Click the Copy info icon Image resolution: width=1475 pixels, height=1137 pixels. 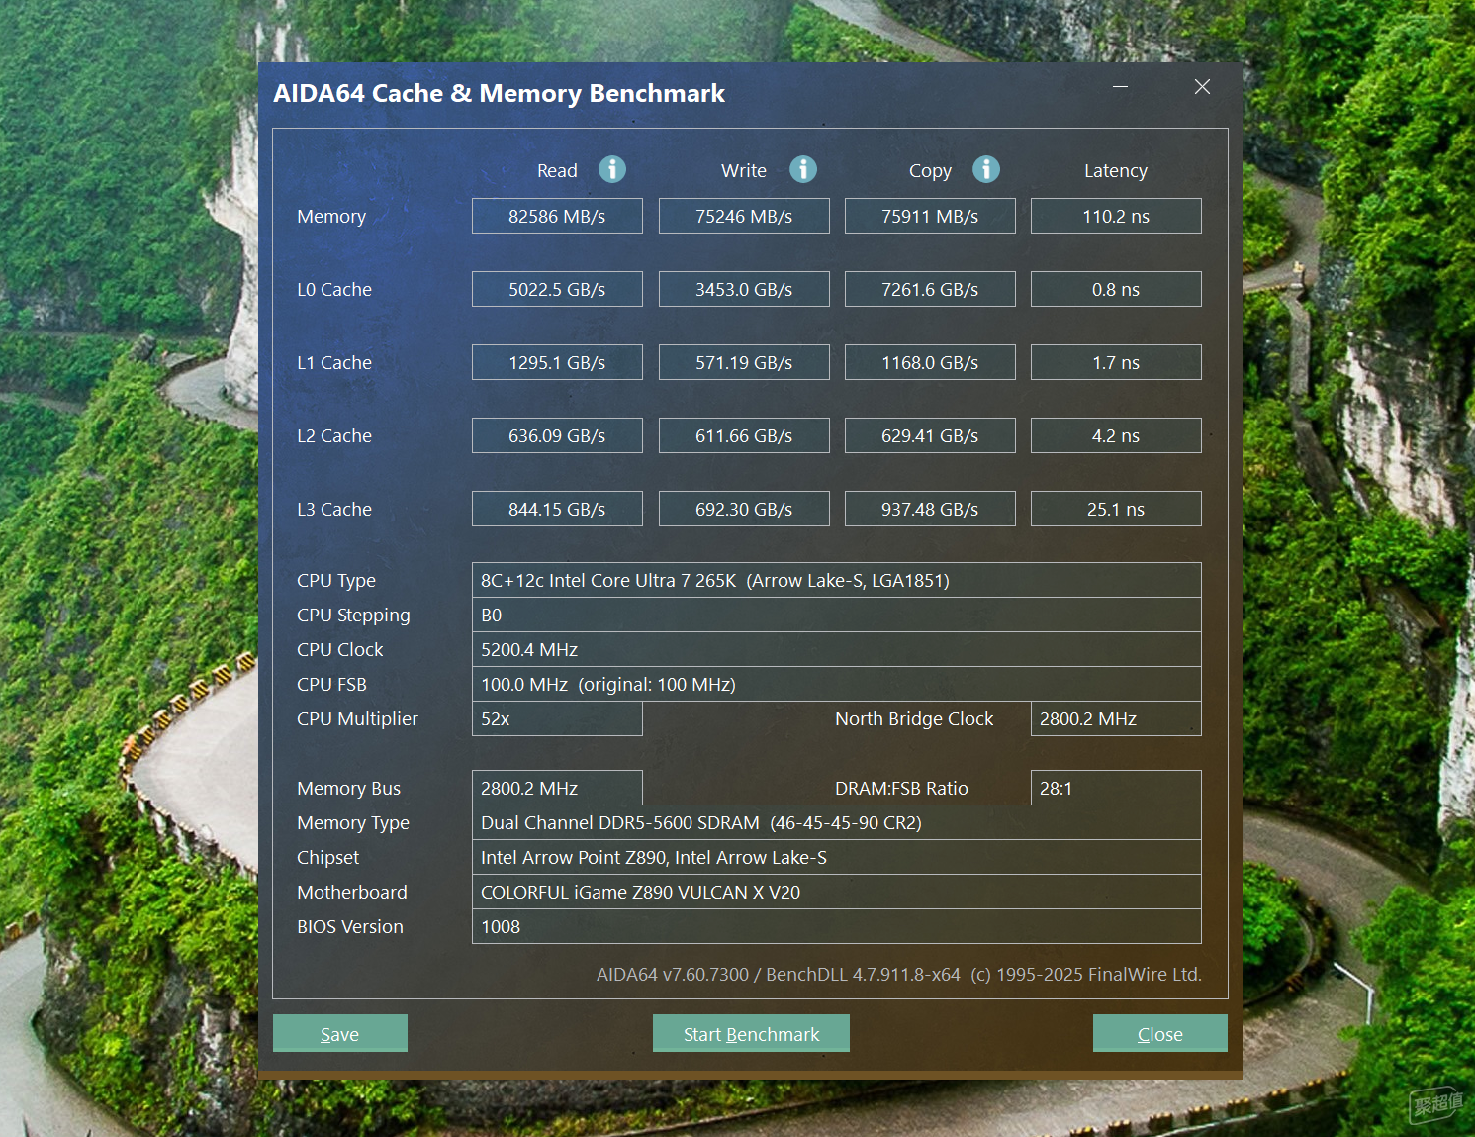(986, 169)
